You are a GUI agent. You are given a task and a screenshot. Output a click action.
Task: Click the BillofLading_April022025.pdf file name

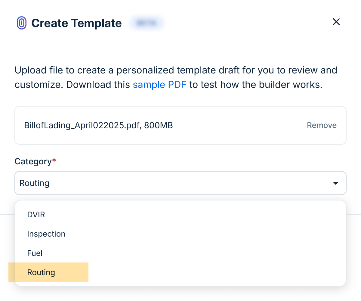coord(98,125)
